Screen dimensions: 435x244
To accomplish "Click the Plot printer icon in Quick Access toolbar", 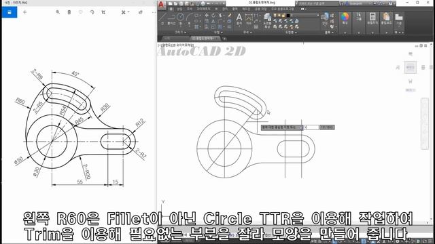I will 203,3.
